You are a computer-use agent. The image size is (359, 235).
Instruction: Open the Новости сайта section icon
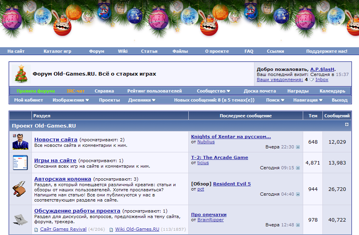[20, 142]
